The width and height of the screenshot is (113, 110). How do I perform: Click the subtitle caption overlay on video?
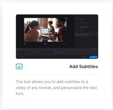45,38
